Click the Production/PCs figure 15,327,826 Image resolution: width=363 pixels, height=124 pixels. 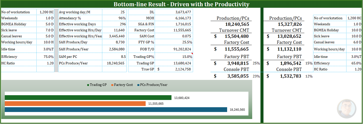[x=290, y=24]
